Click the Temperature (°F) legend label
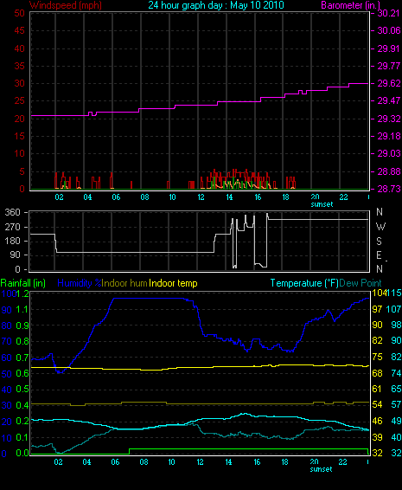Screen dimensions: 402x490 (x=304, y=283)
